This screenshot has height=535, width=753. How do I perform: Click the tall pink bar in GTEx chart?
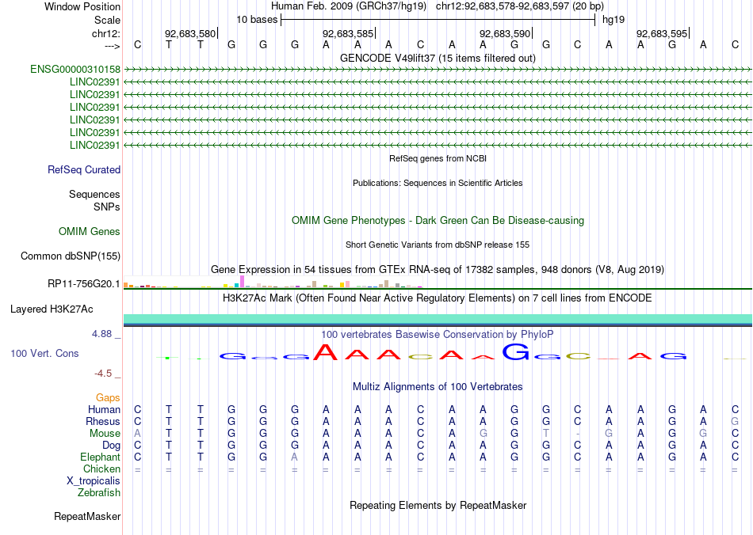point(243,282)
